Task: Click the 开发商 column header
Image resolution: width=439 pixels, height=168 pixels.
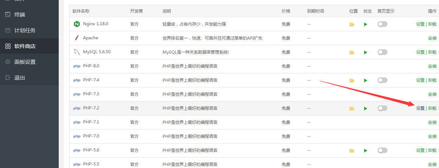Action: coord(136,11)
